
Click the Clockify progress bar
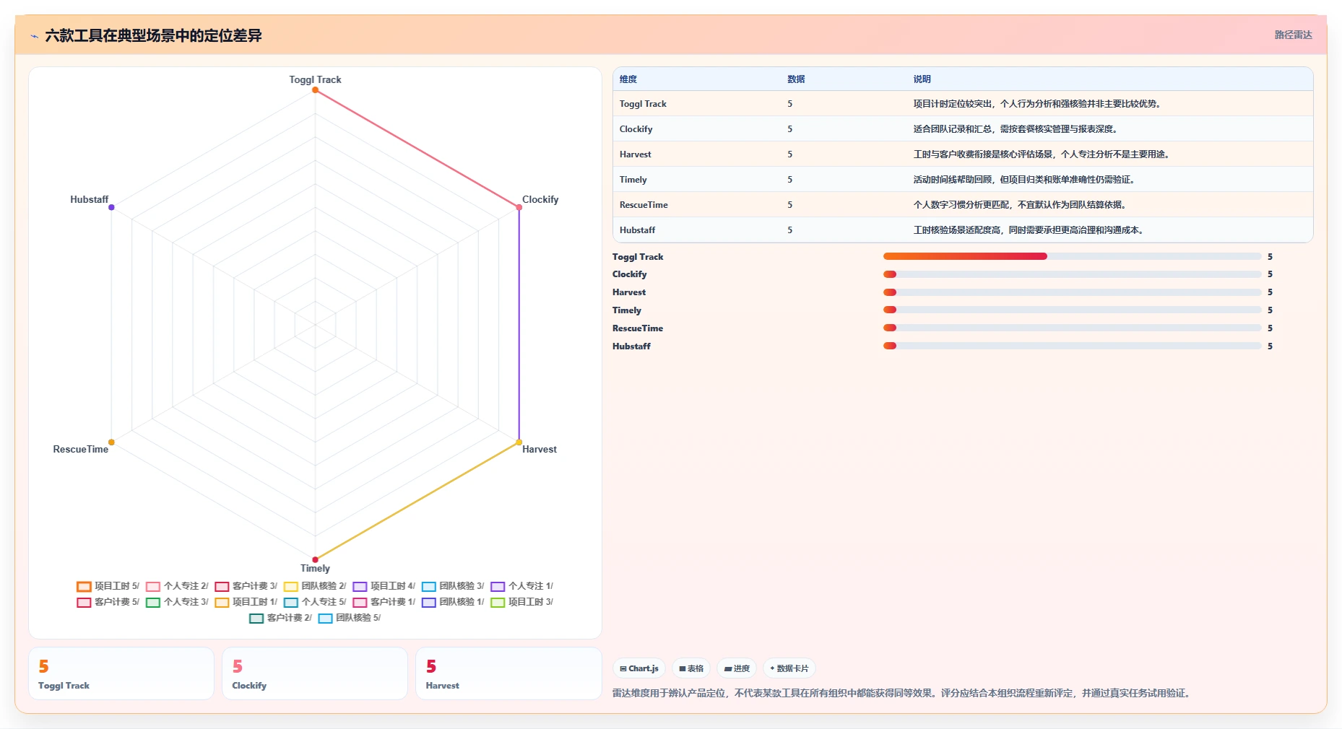tap(1072, 274)
